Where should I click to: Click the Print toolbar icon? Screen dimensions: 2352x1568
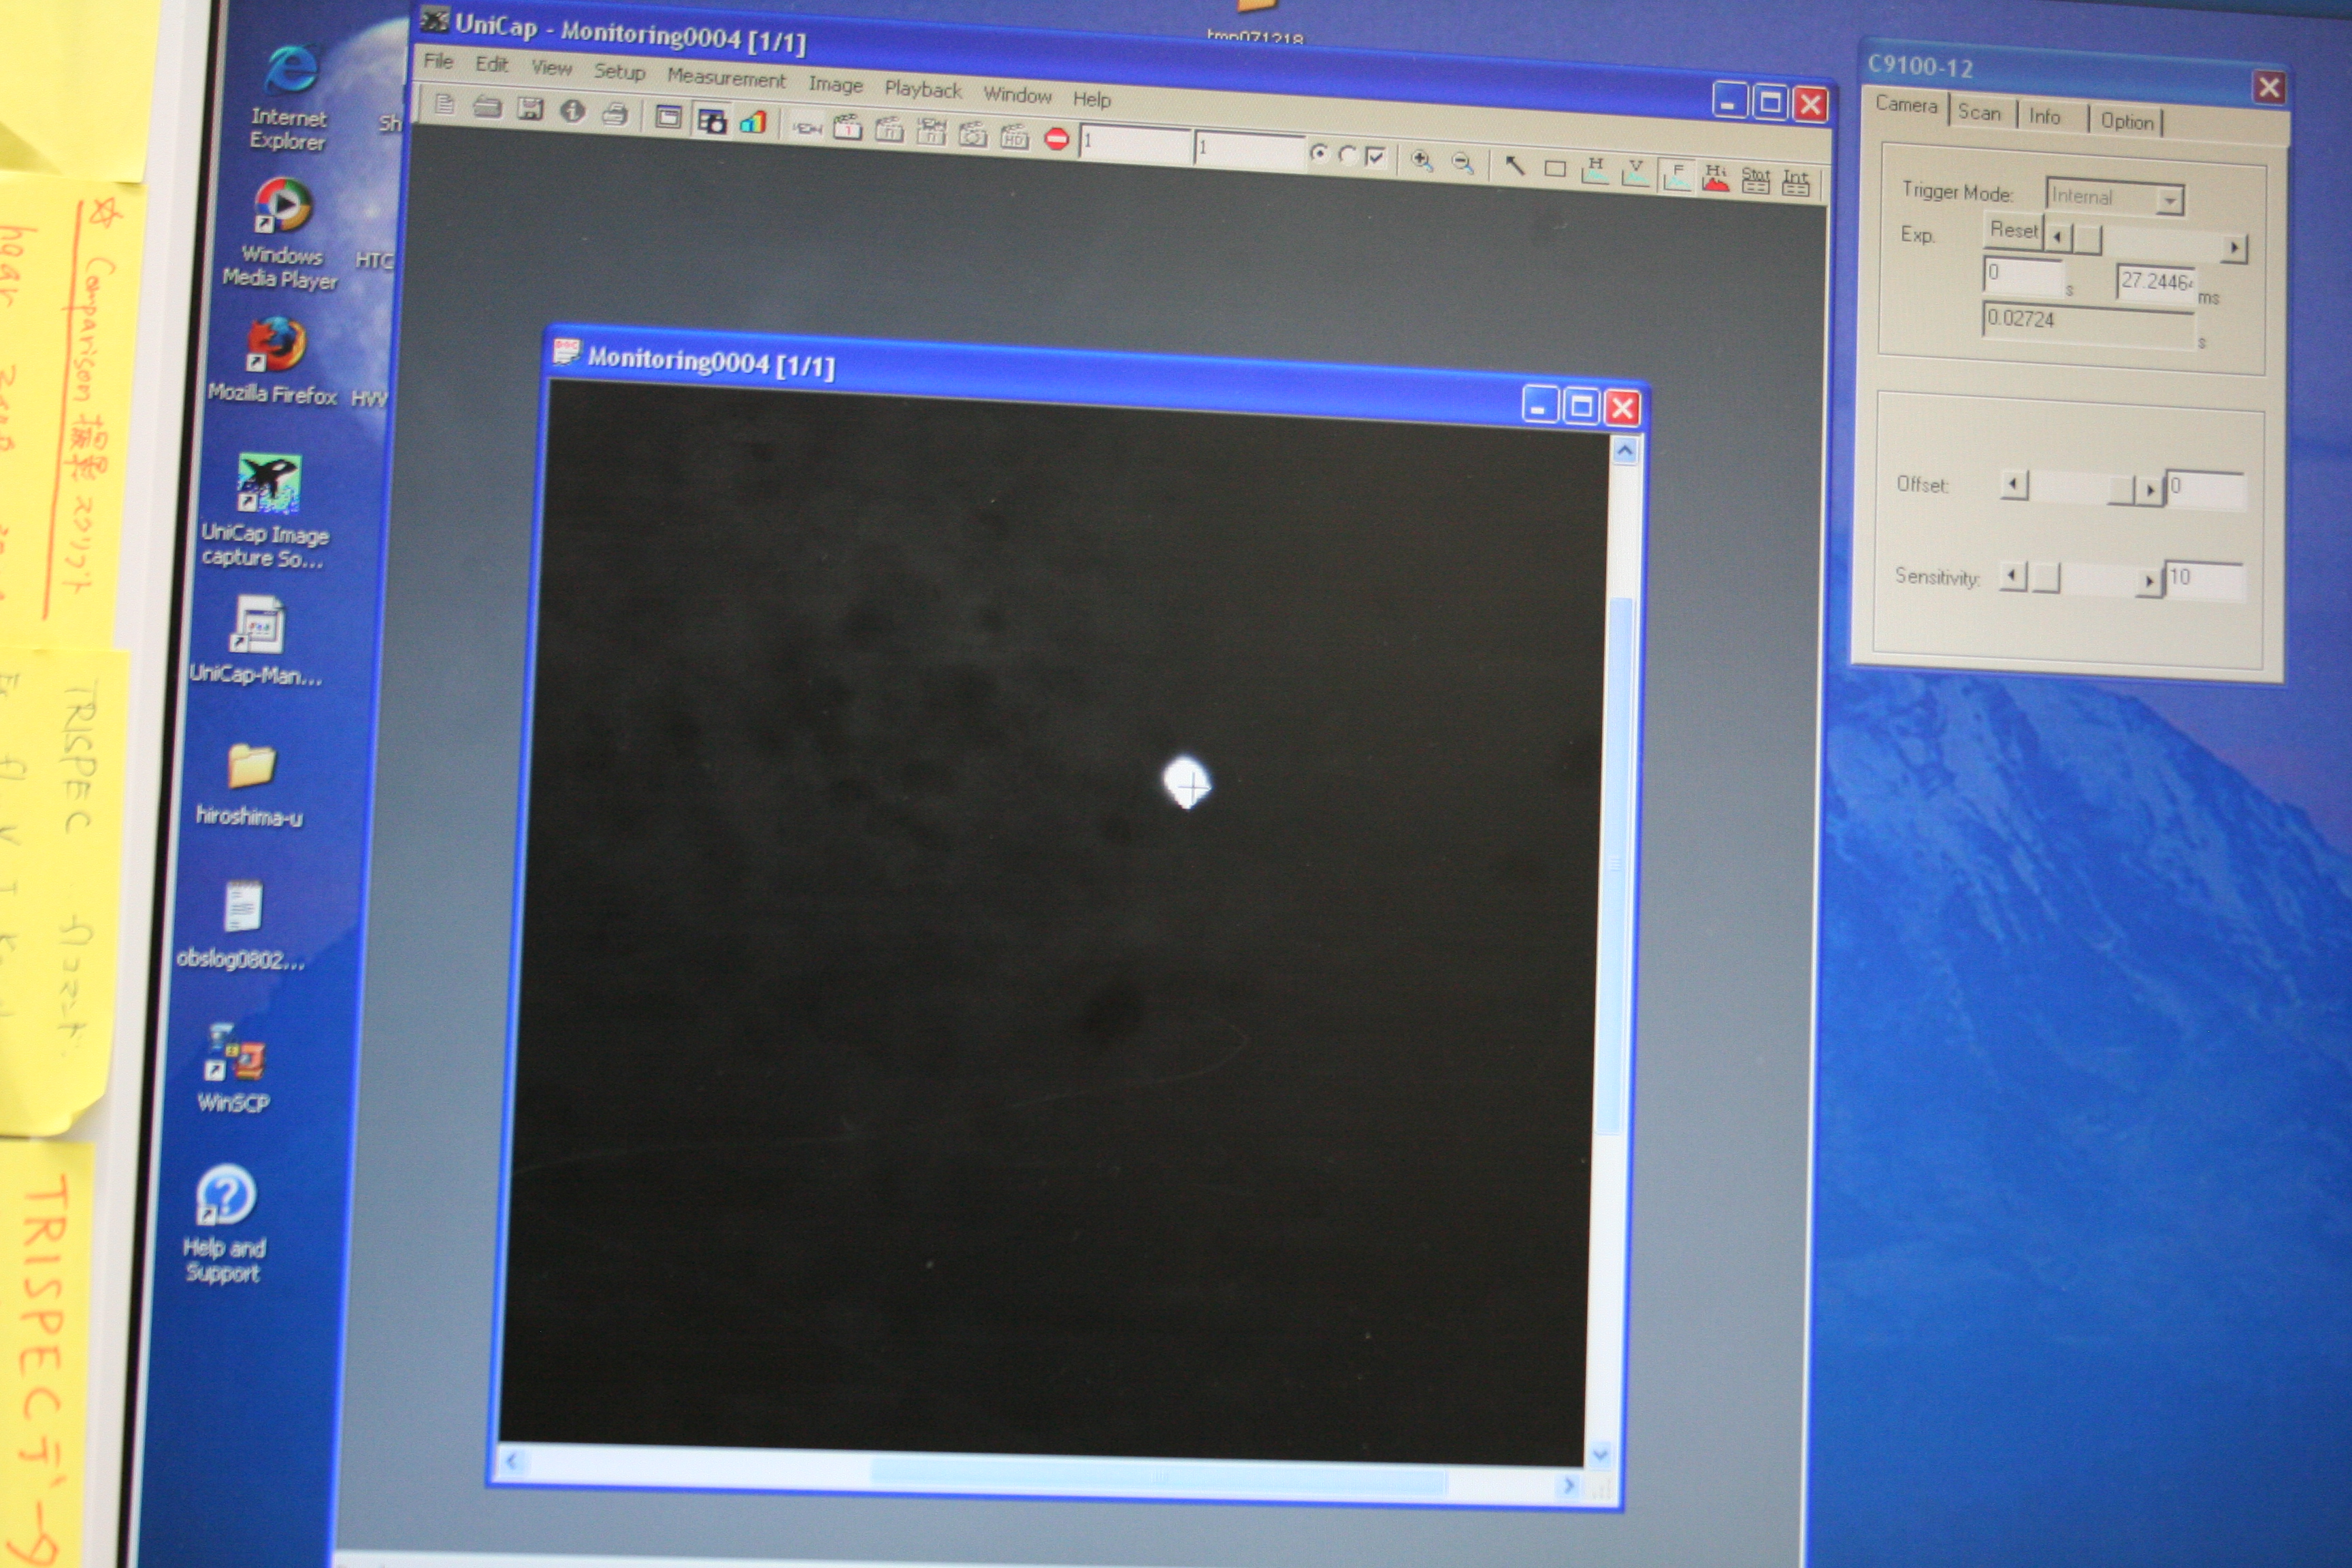coord(615,113)
